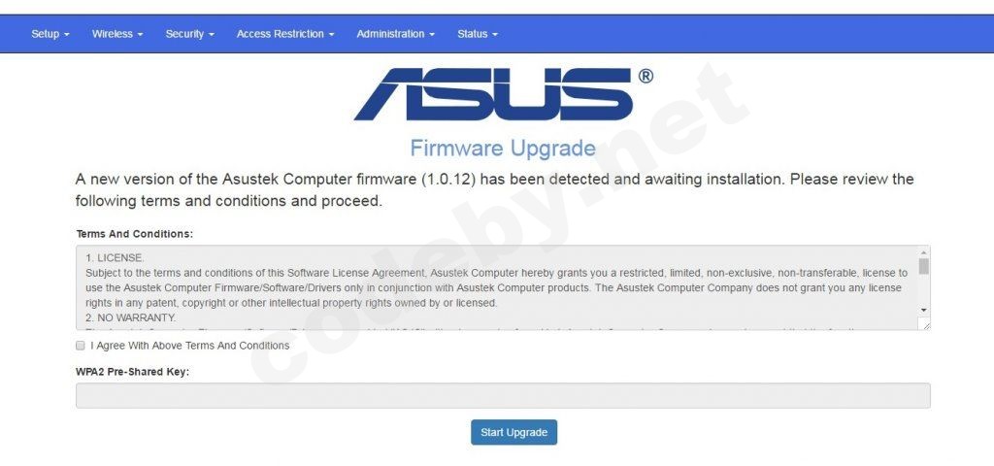Click the terms box scrollbar thumb
Viewport: 994px width, 466px height.
coord(923,266)
